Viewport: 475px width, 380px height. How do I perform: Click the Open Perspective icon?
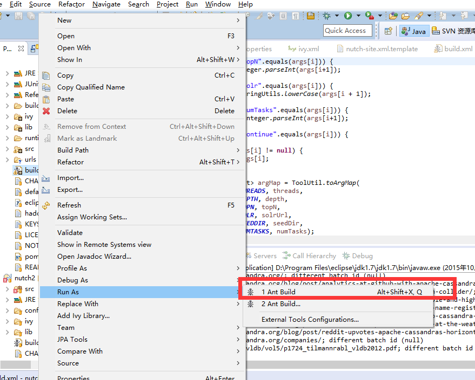pyautogui.click(x=389, y=31)
